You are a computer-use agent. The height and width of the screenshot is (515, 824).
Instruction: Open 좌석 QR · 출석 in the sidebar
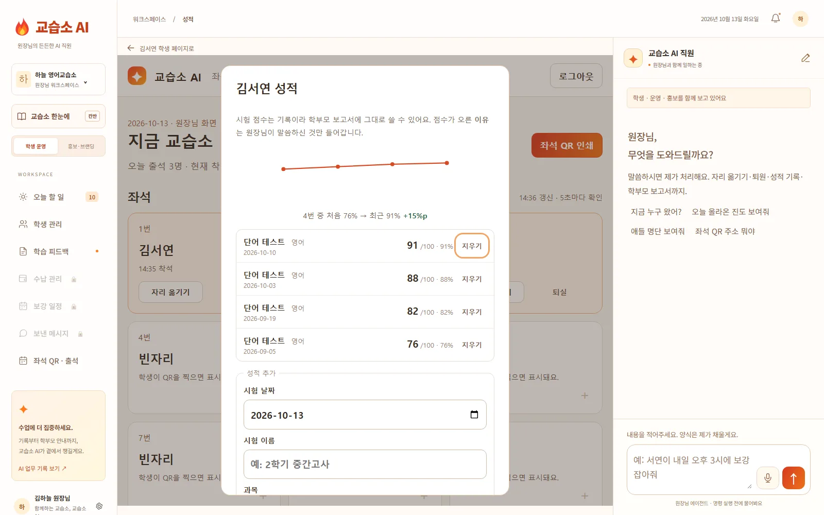point(58,360)
